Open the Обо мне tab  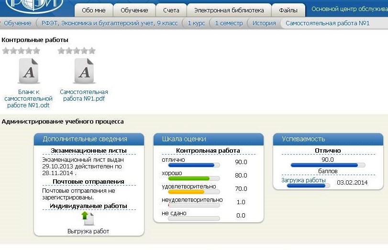(x=94, y=10)
